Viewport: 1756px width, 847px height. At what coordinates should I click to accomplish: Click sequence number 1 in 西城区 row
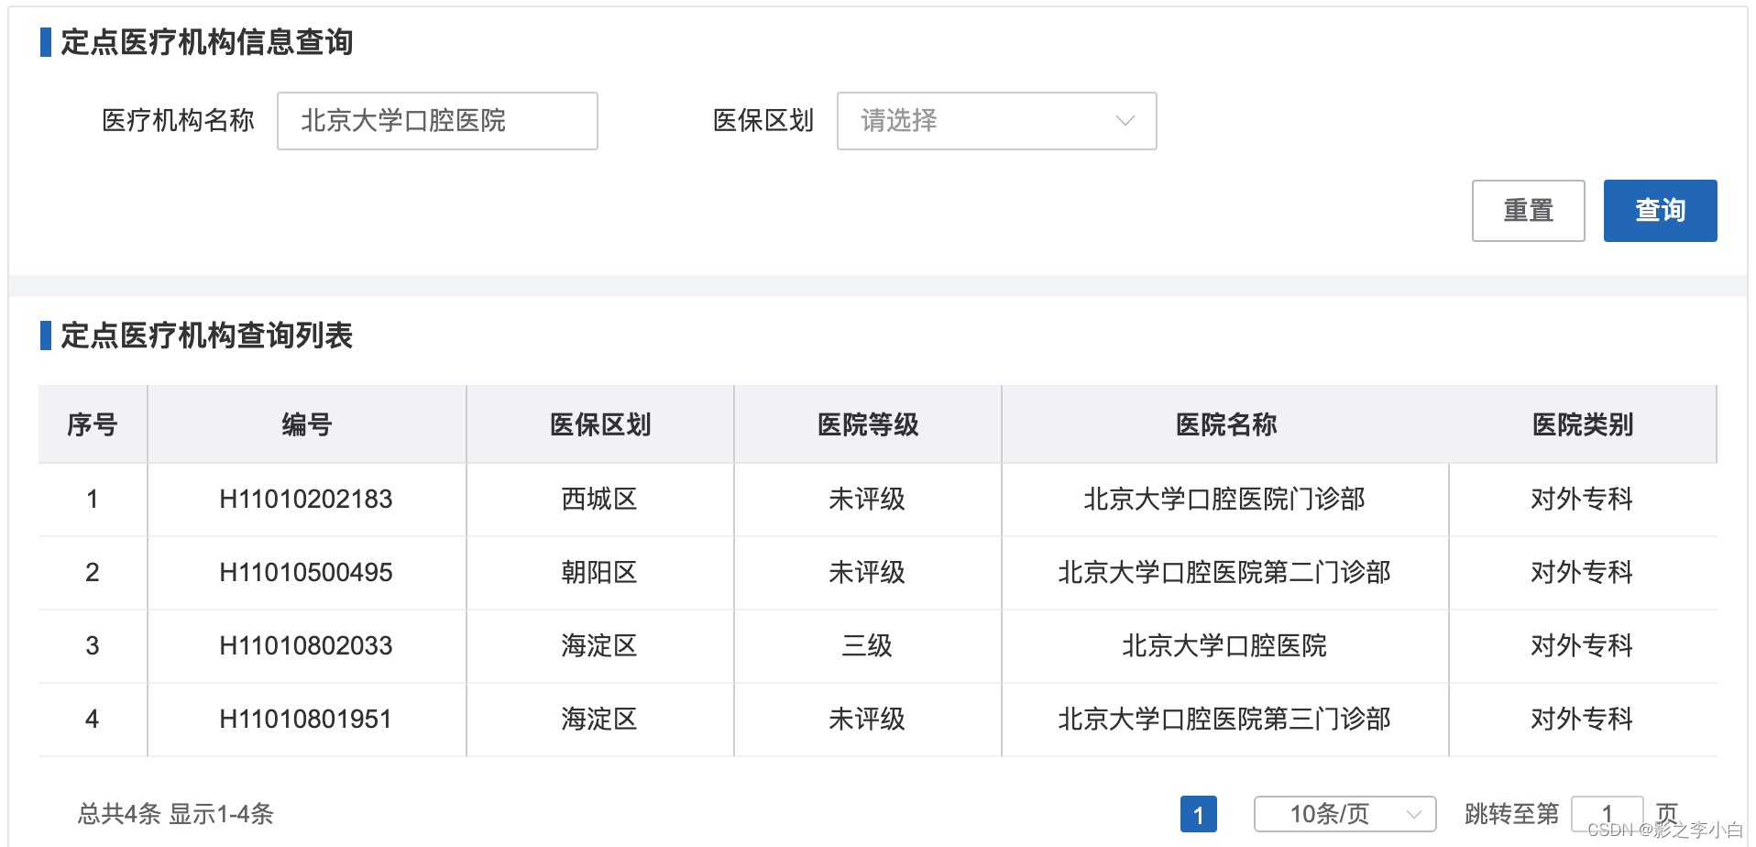coord(93,499)
